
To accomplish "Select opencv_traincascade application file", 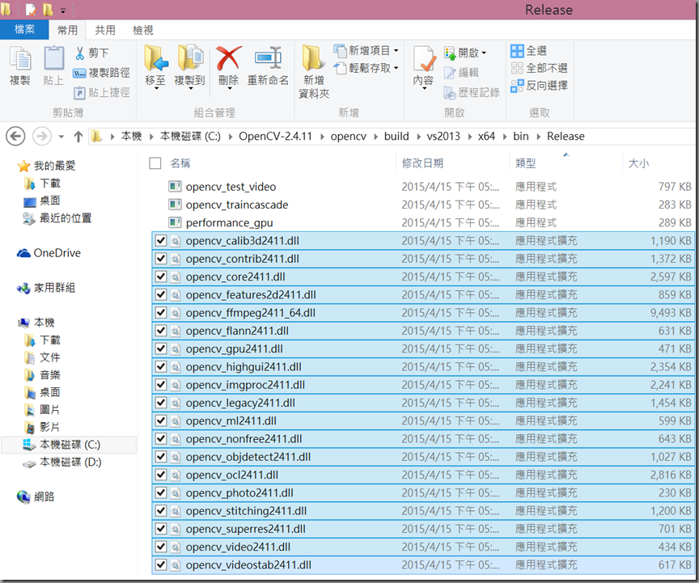I will pyautogui.click(x=422, y=205).
